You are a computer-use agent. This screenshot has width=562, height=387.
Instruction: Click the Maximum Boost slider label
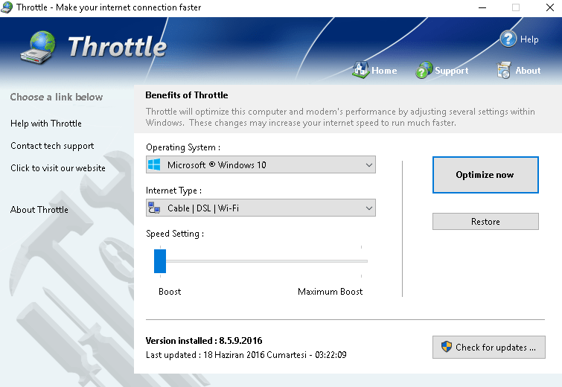coord(330,292)
